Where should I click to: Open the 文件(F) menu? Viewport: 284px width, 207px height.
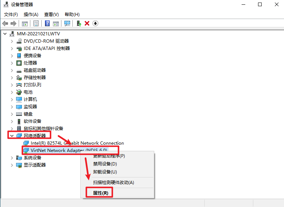[11, 15]
